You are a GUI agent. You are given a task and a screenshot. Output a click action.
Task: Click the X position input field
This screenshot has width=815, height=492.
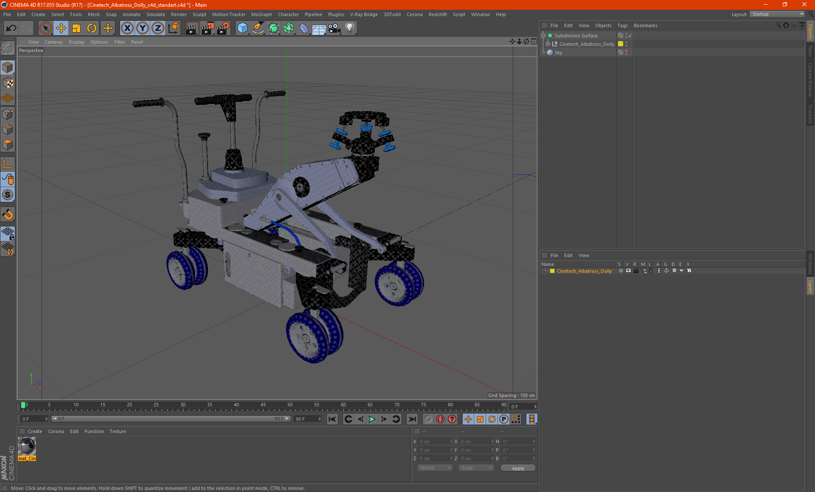436,442
